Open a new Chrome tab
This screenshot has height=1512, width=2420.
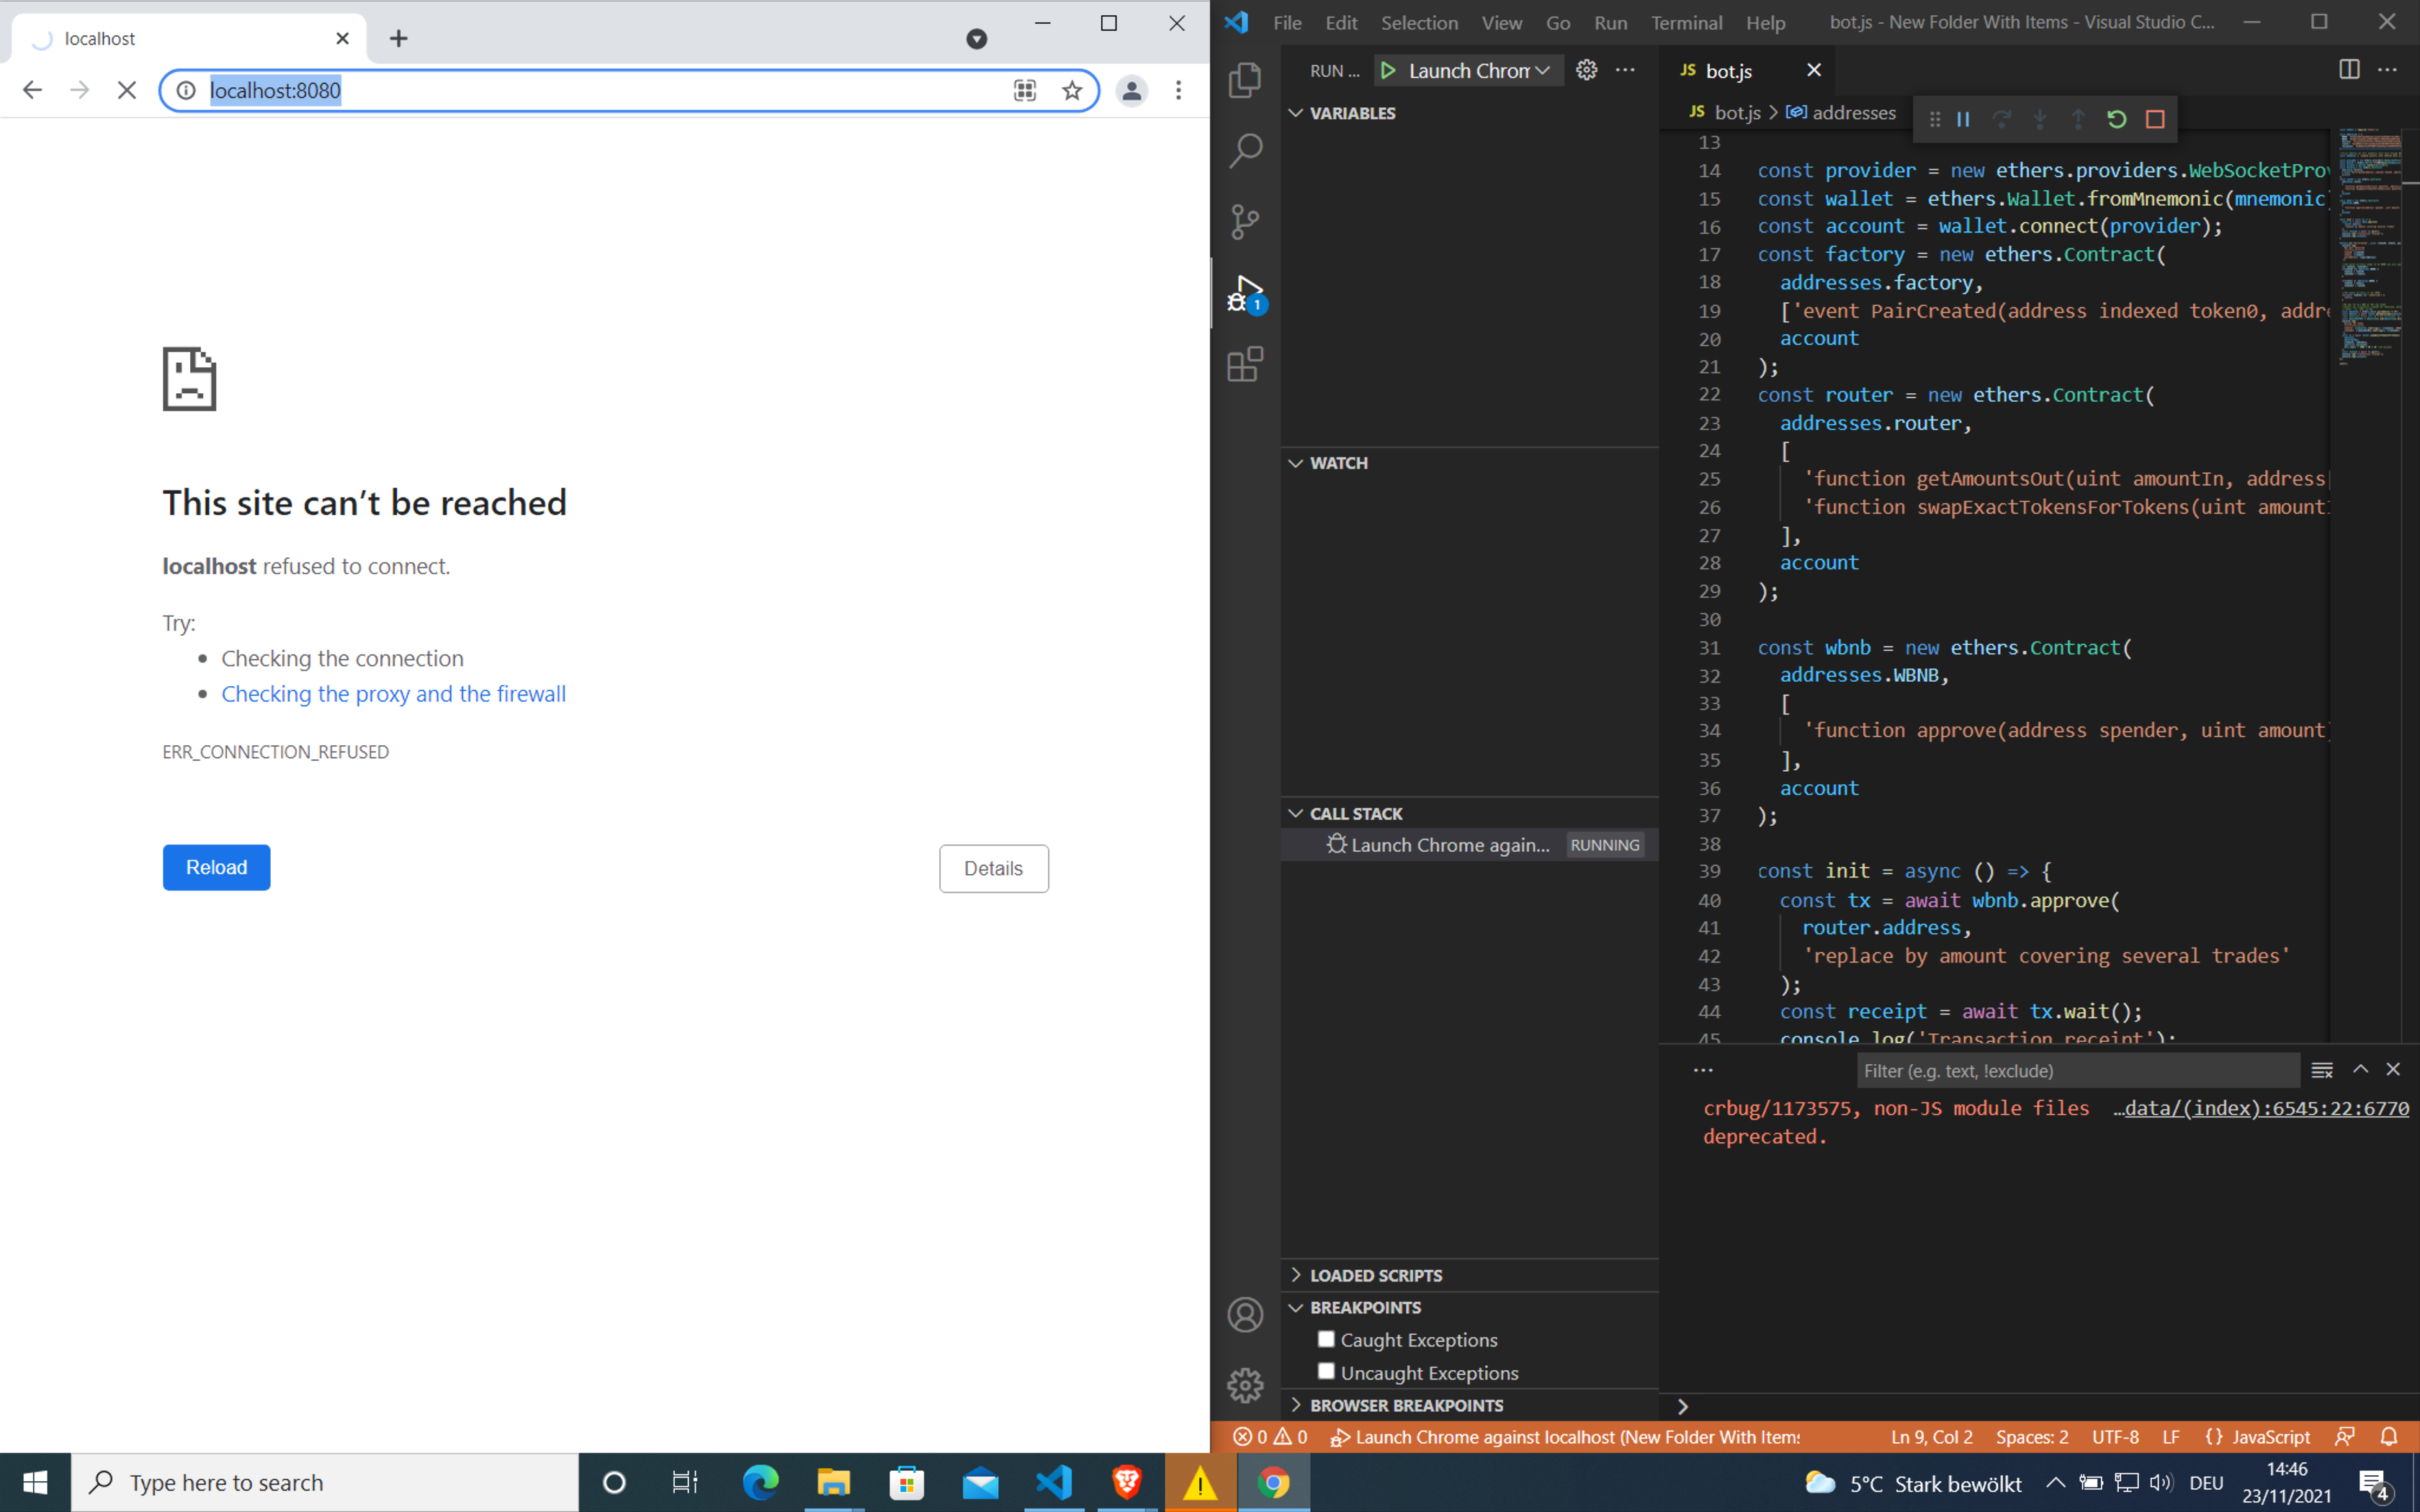[x=398, y=39]
